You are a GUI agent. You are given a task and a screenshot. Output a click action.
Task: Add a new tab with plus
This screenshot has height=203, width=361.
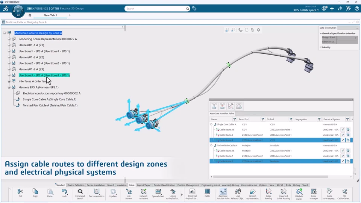coord(70,15)
